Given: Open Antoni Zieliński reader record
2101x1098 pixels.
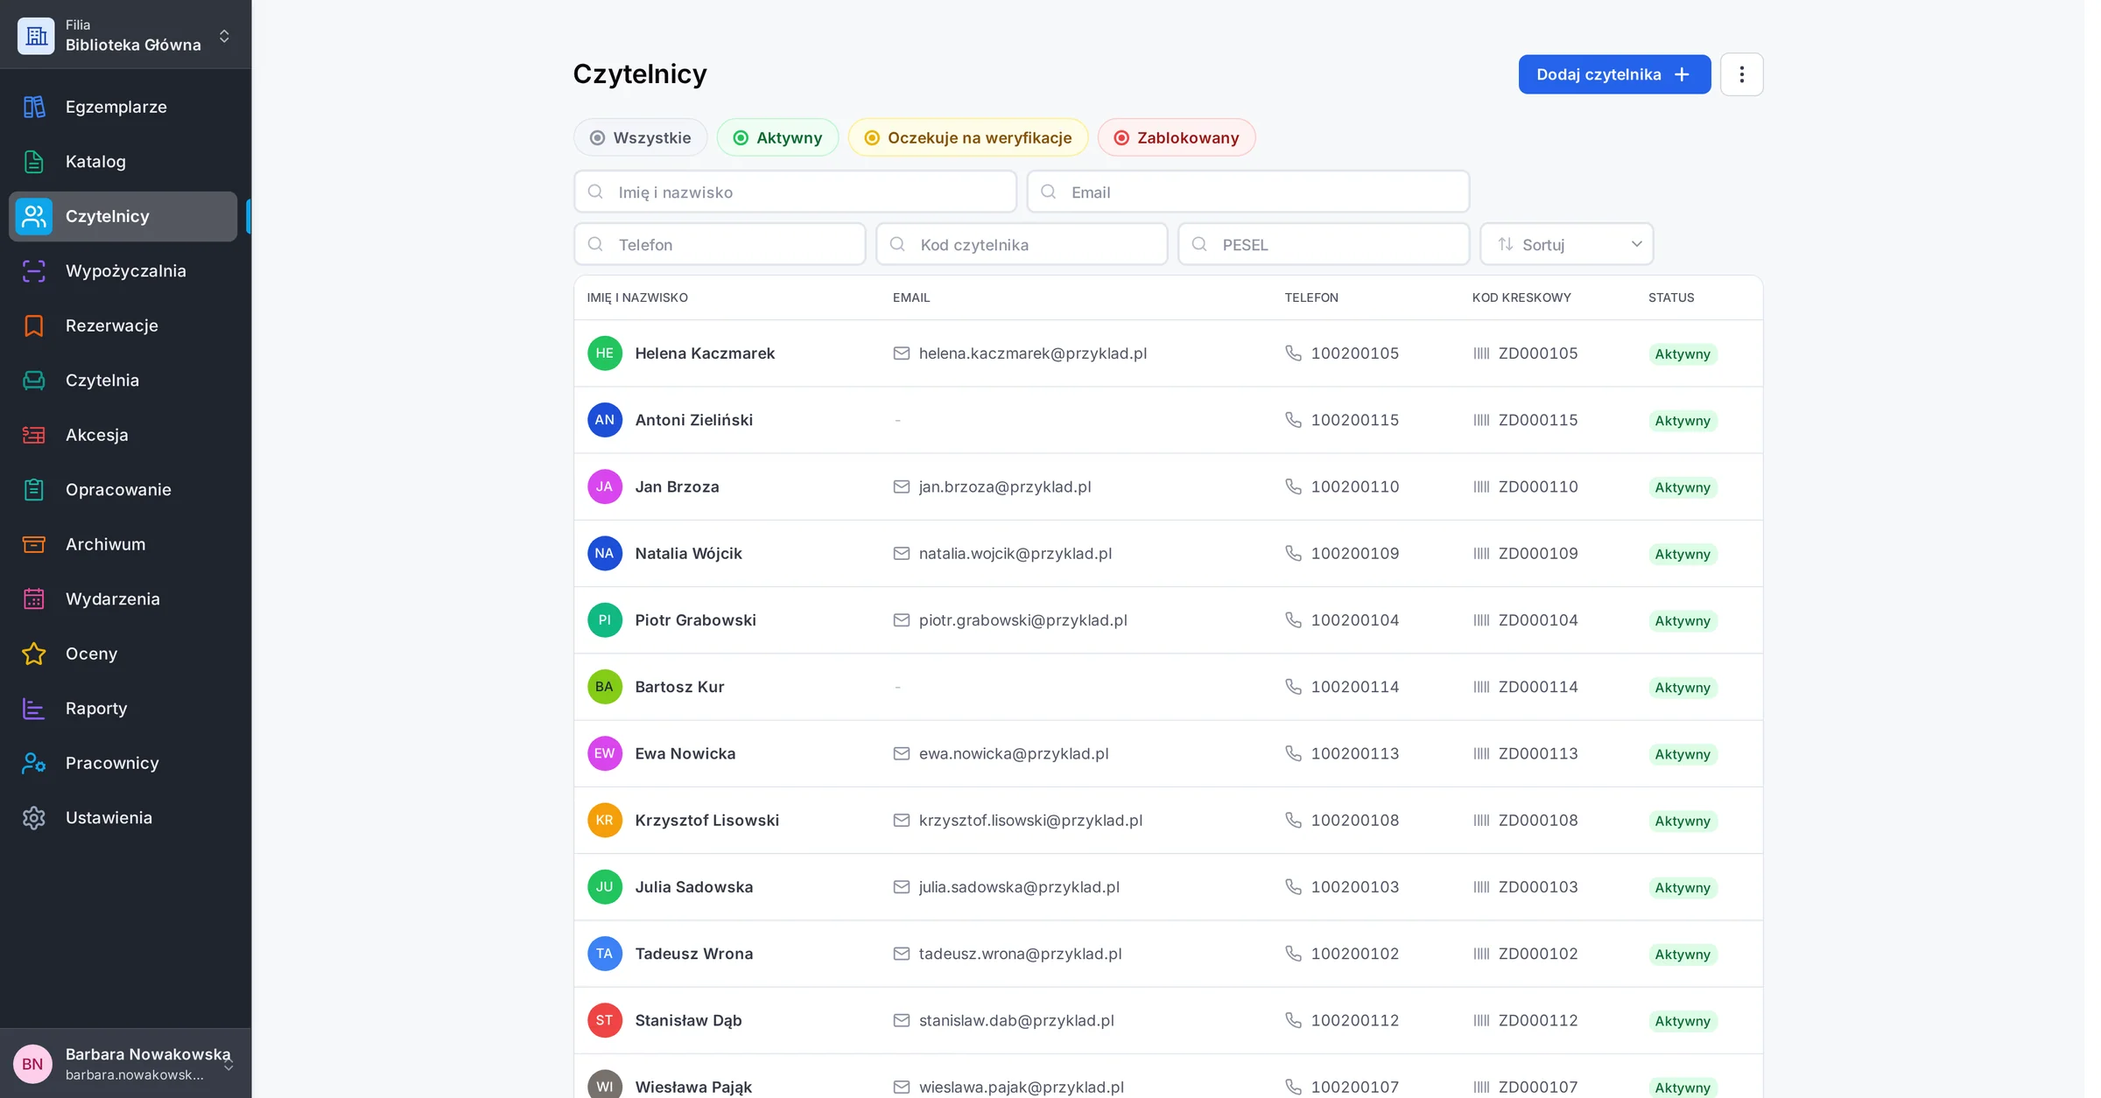Looking at the screenshot, I should click(x=1168, y=420).
